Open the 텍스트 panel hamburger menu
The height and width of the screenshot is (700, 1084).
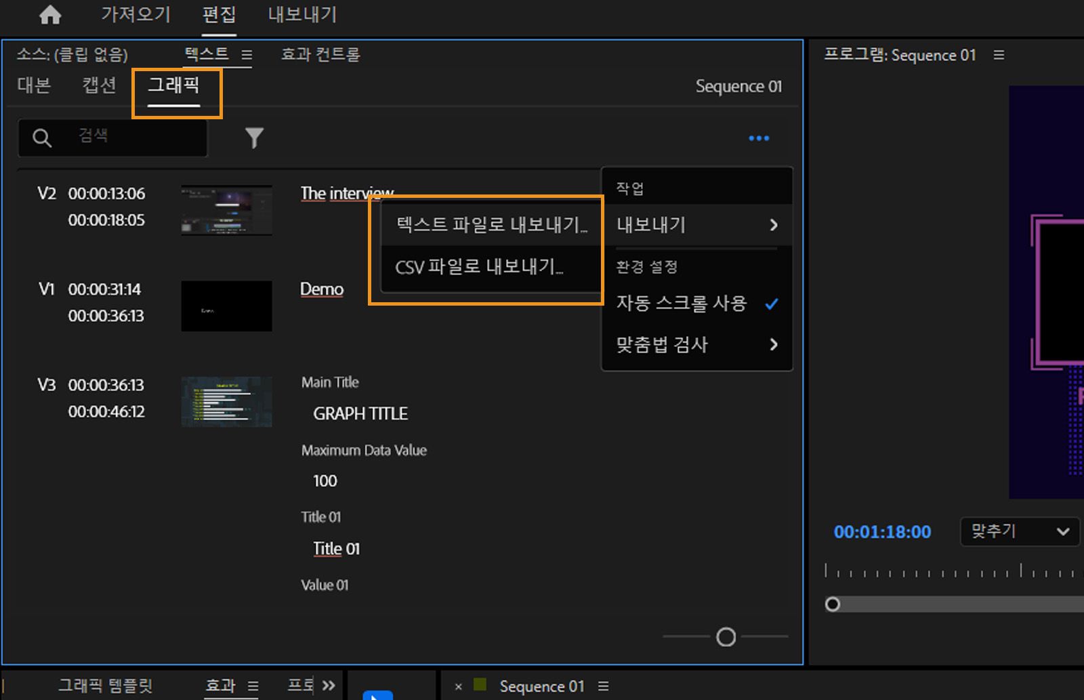click(x=247, y=55)
